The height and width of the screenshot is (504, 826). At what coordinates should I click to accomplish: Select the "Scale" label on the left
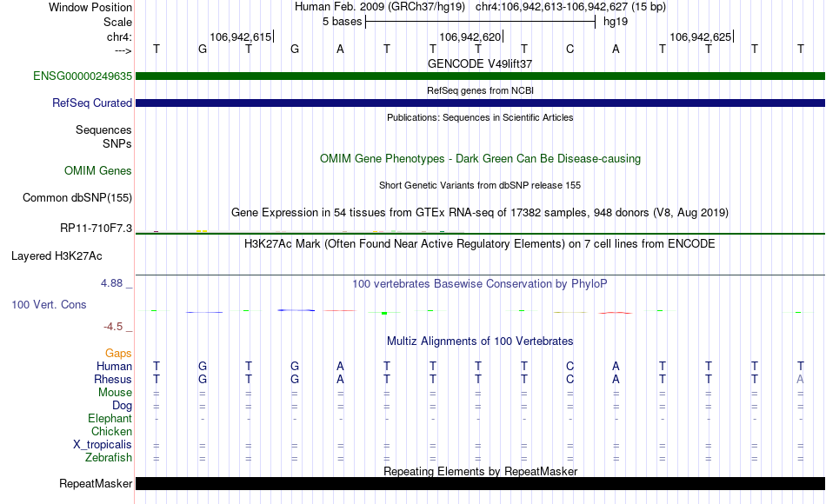click(x=117, y=22)
